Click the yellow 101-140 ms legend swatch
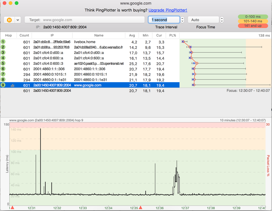The width and height of the screenshot is (272, 211). (x=253, y=21)
